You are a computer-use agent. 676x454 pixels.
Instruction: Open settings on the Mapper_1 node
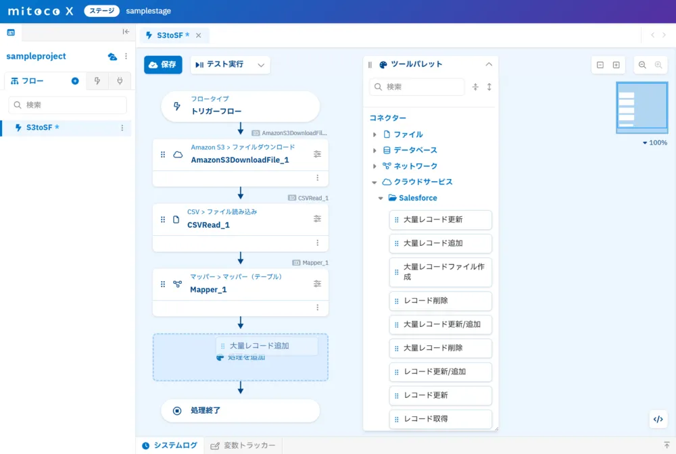[316, 284]
